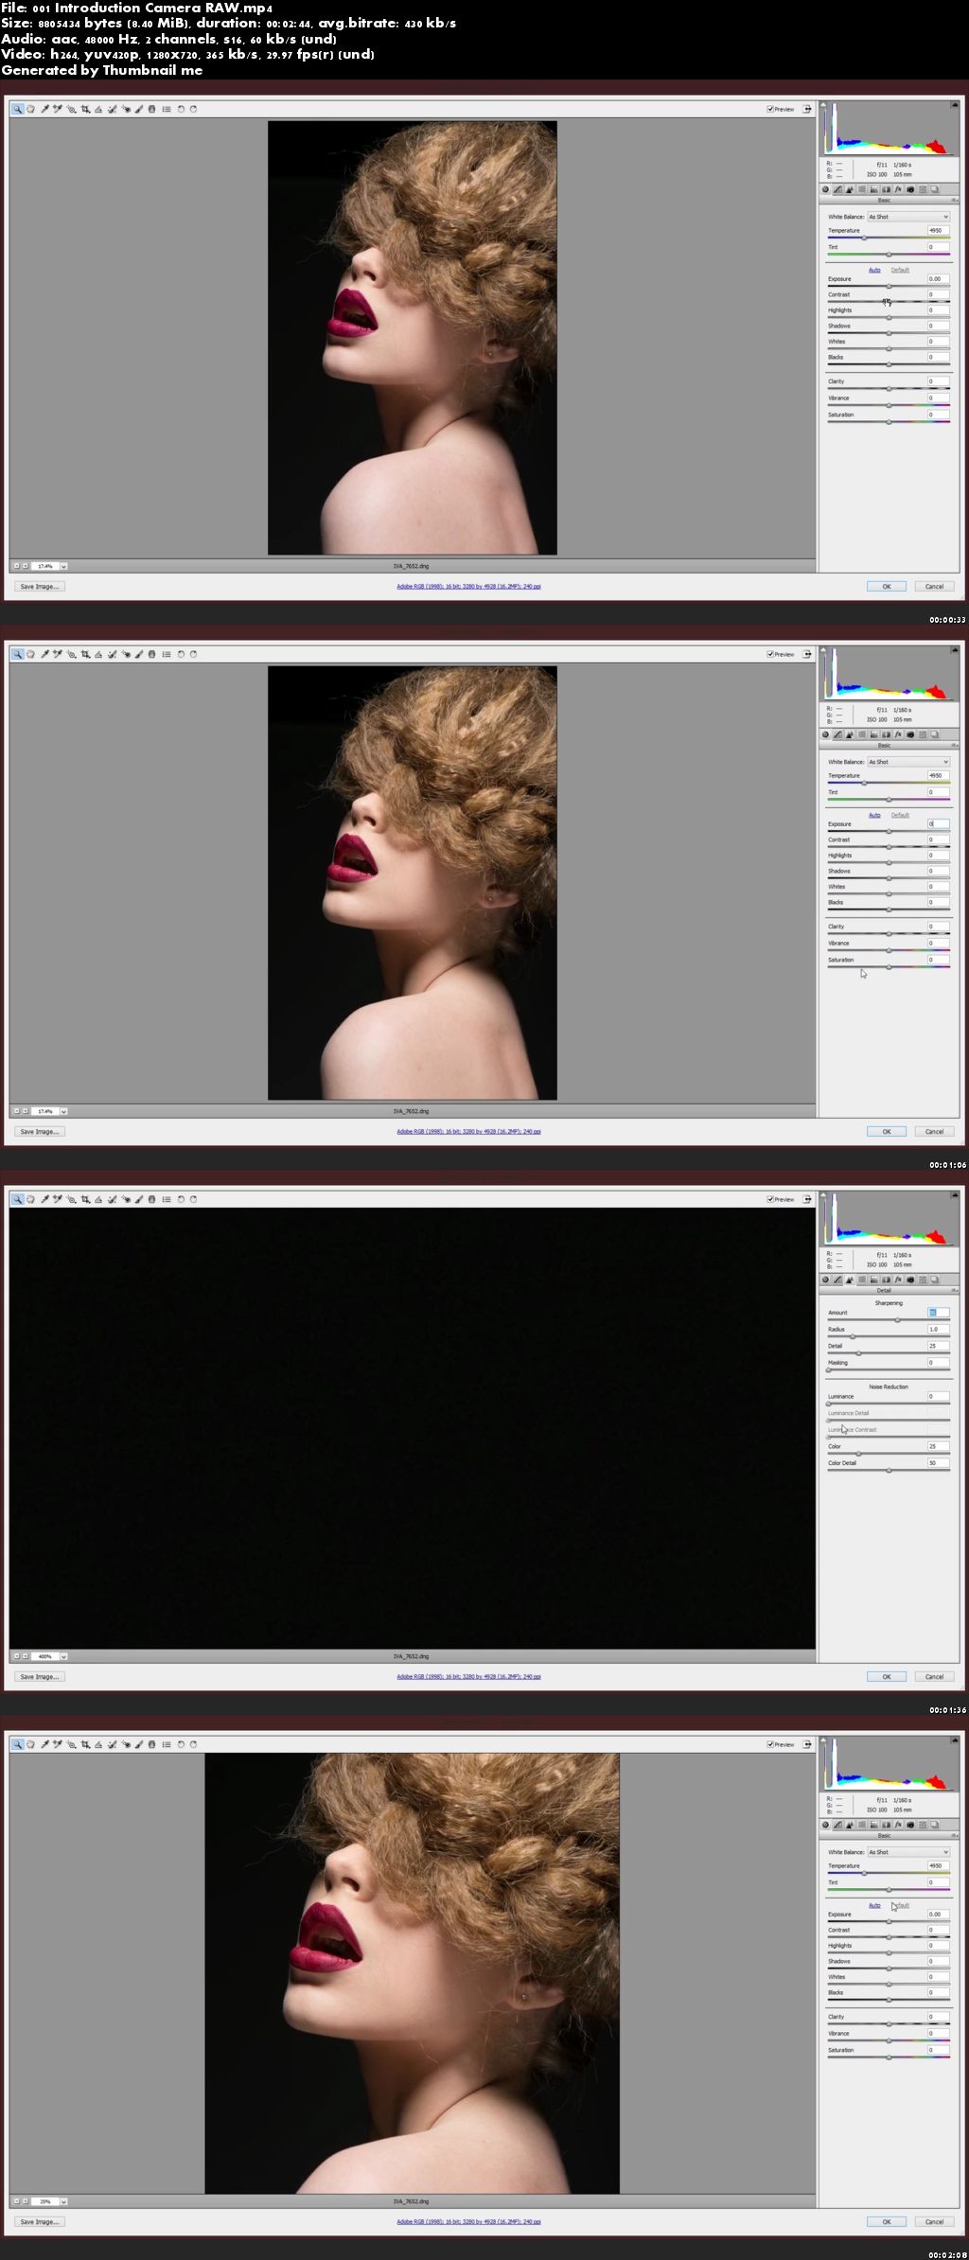The image size is (969, 2260).
Task: Choose the Color Sampler tool in the 00:00:33 frame
Action: pos(58,109)
